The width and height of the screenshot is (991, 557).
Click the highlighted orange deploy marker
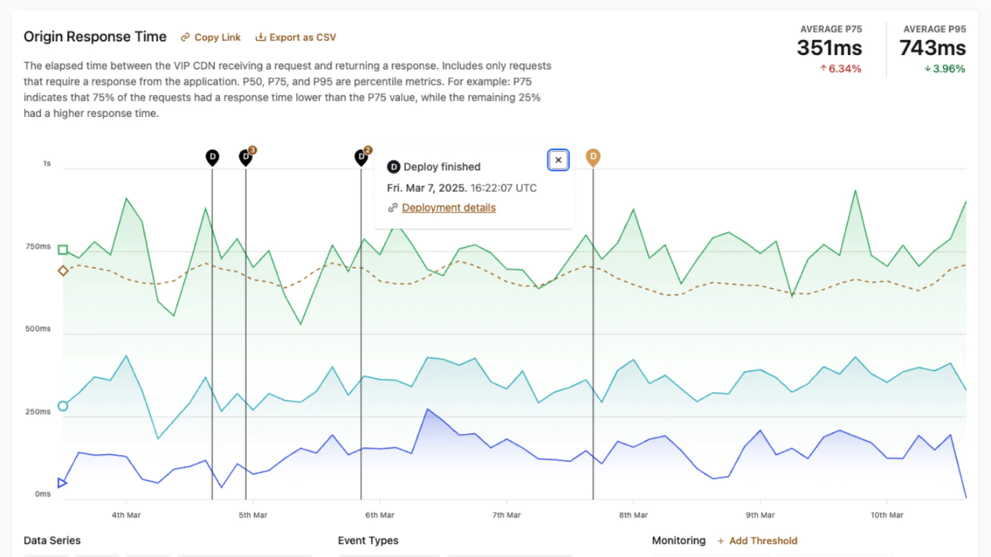click(593, 157)
